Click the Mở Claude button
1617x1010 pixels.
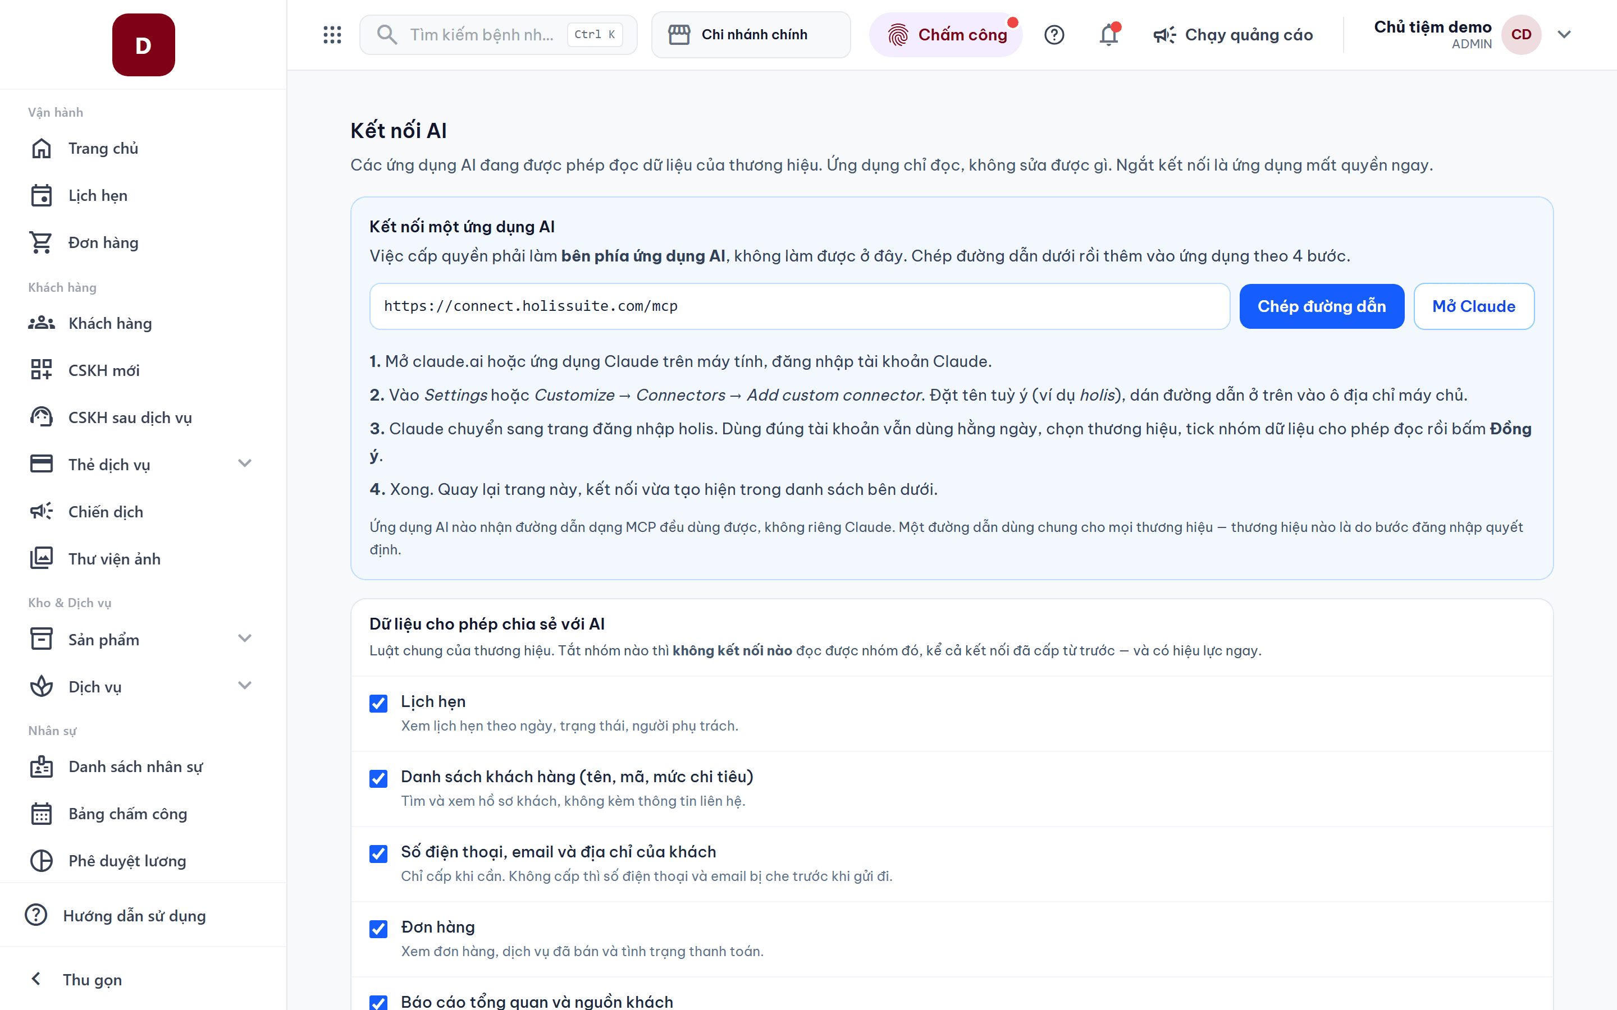(1473, 306)
